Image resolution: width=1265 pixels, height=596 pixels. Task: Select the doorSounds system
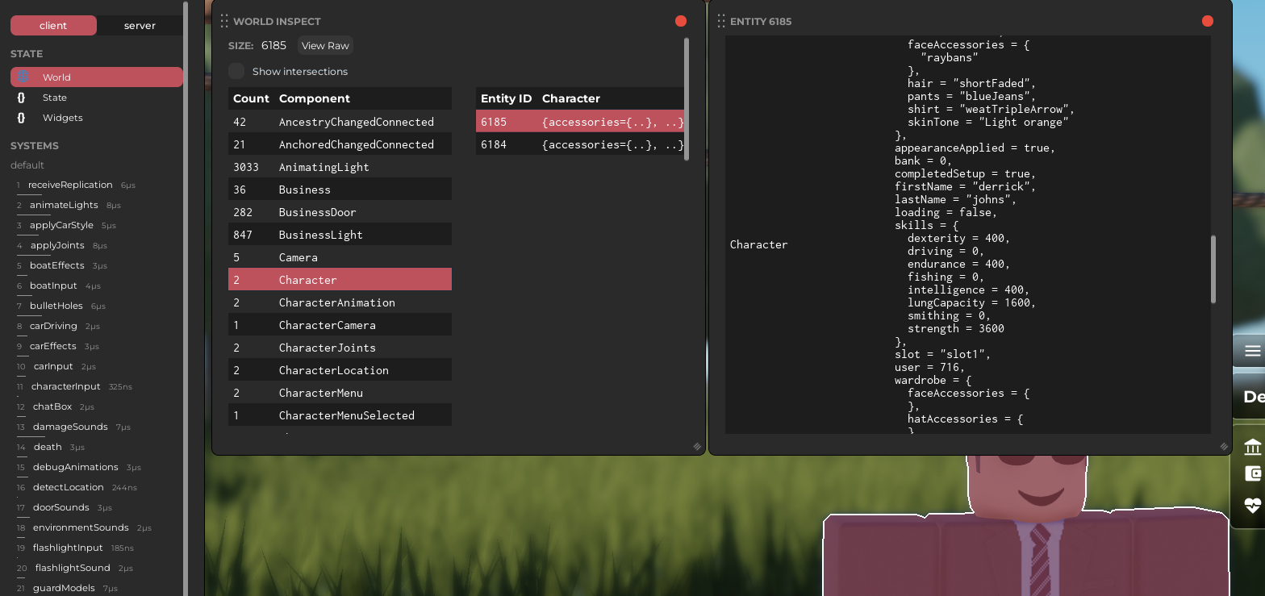61,507
